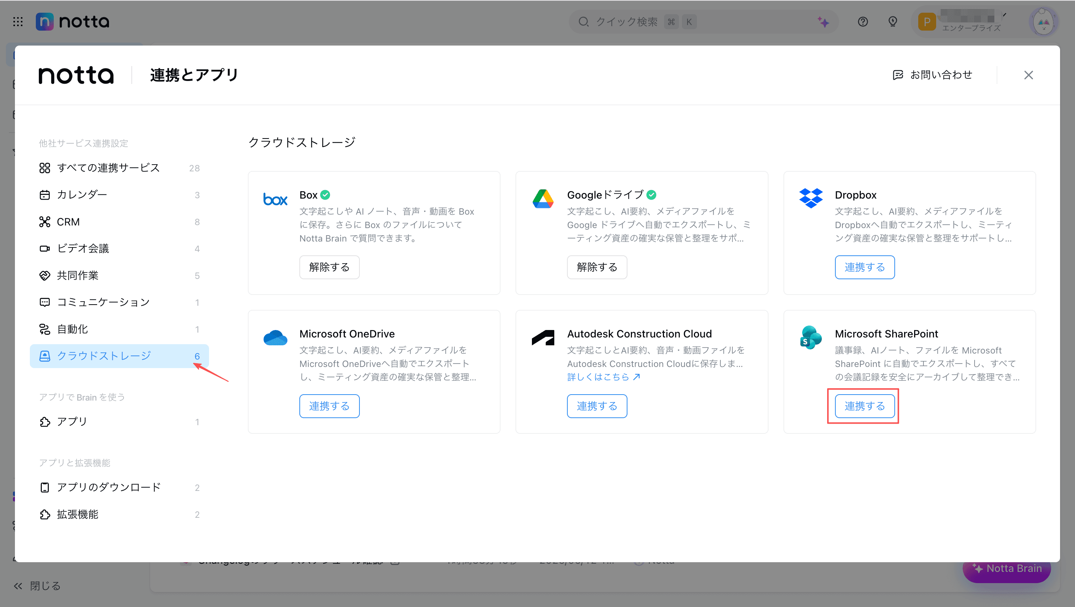This screenshot has height=607, width=1075.
Task: Disconnect Box with 解除する button
Action: click(x=329, y=267)
